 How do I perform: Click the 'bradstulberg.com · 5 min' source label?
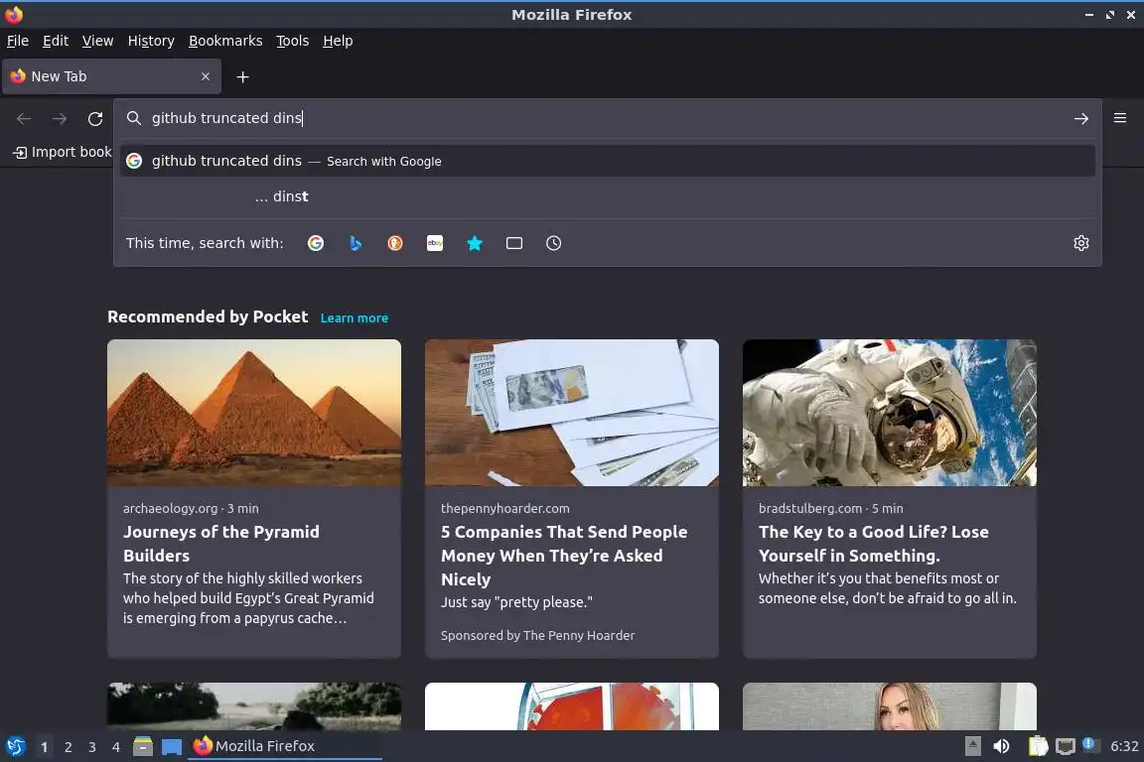(830, 508)
